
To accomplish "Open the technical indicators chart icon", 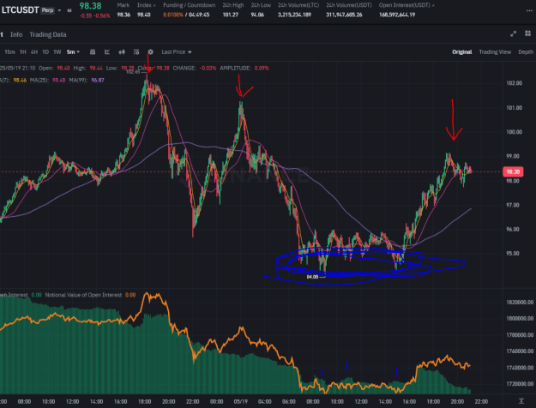I will point(107,52).
